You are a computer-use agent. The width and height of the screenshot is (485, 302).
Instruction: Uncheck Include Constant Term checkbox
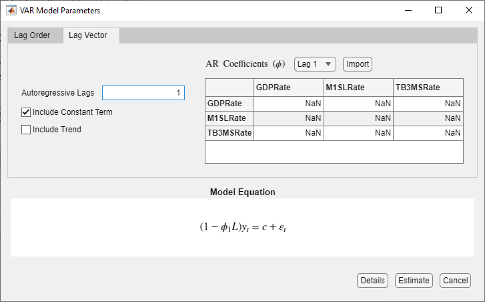click(x=27, y=112)
